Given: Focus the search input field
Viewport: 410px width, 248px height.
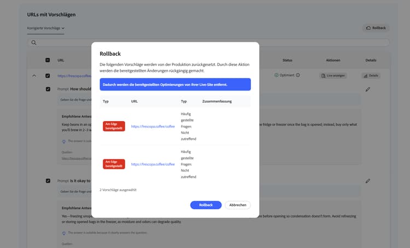Looking at the screenshot, I should 208,43.
